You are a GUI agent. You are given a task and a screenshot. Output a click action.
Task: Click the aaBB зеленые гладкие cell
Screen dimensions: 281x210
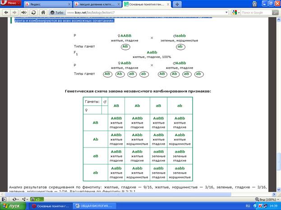pos(158,156)
